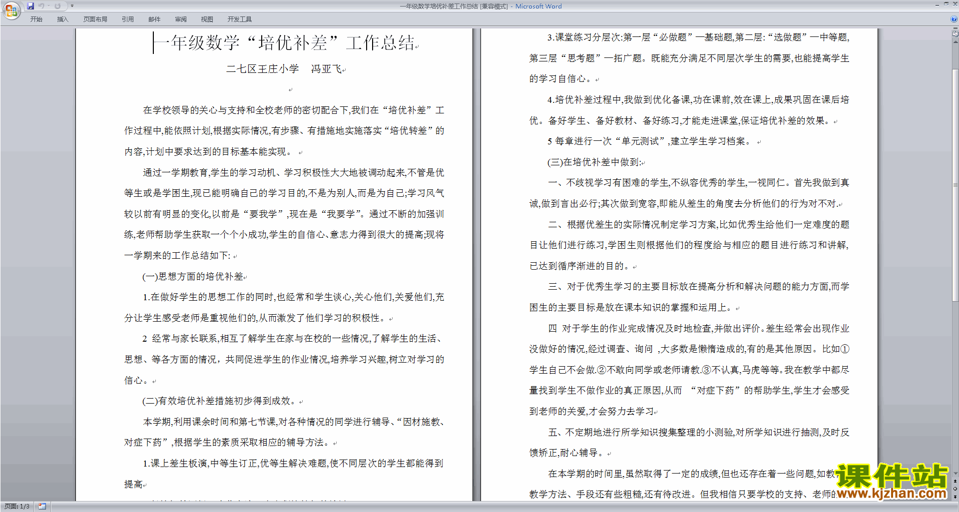This screenshot has height=512, width=959.
Task: Click the line starting 4.培优补差过程中
Action: click(698, 100)
